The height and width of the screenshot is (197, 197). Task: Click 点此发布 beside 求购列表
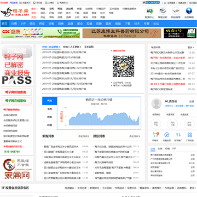pos(84,136)
